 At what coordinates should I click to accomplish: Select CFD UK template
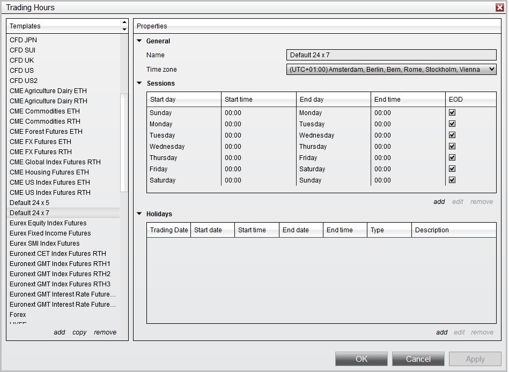click(x=63, y=60)
